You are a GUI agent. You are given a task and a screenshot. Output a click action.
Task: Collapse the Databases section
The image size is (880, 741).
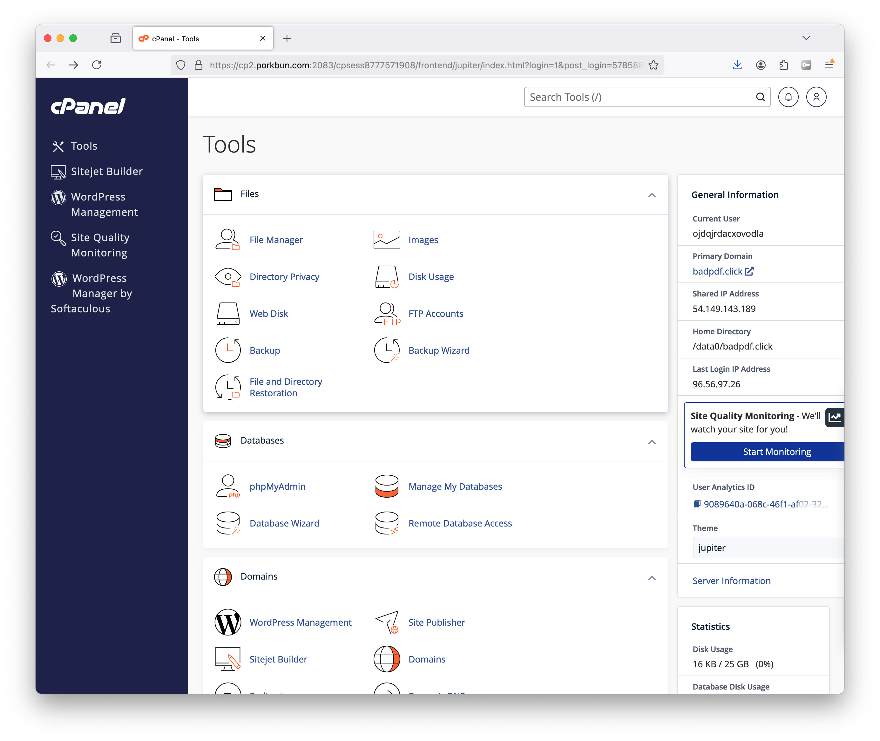click(x=652, y=441)
